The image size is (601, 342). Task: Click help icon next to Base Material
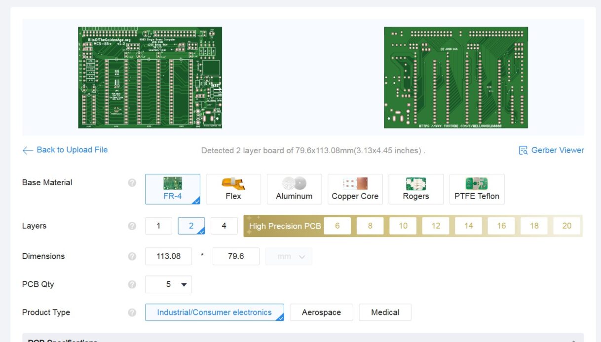click(132, 183)
